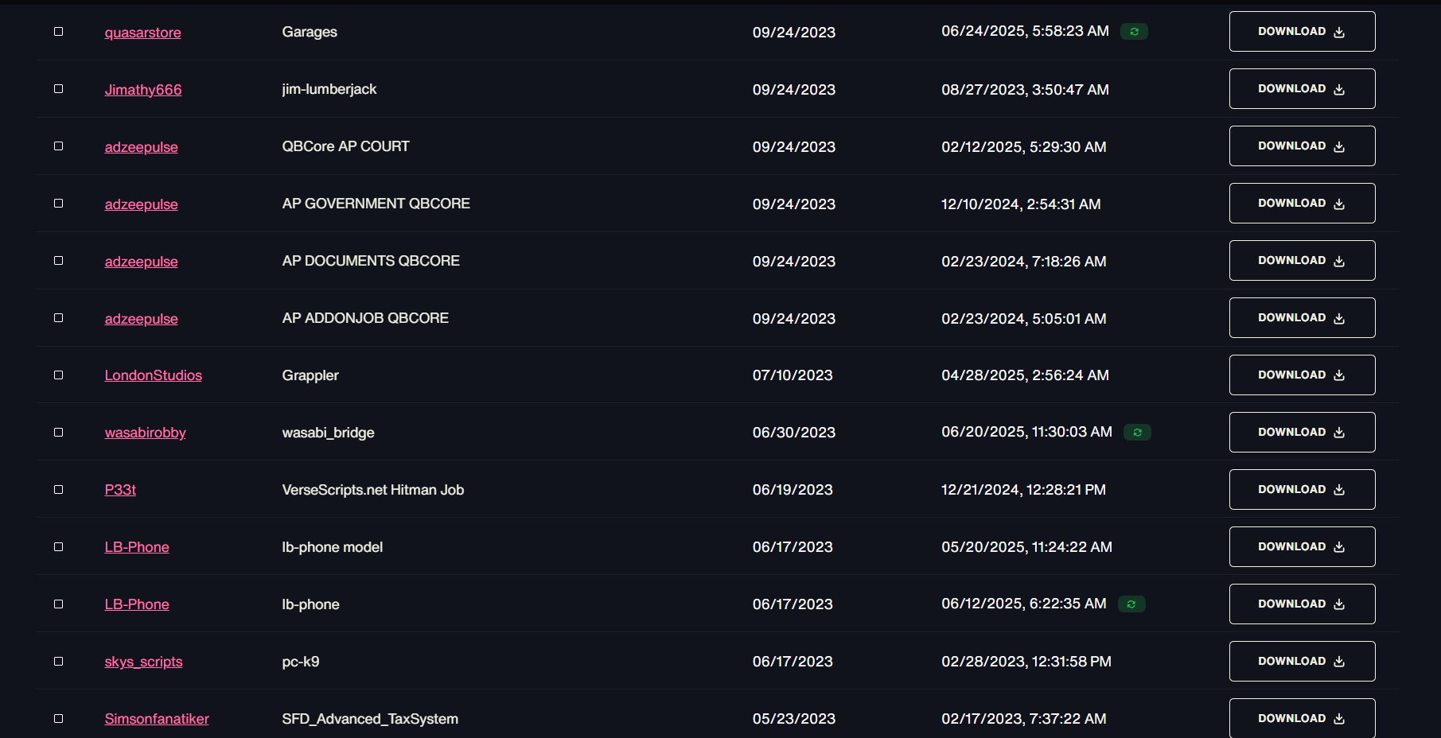The image size is (1441, 738).
Task: Open the wasabirobby author link
Action: click(146, 433)
